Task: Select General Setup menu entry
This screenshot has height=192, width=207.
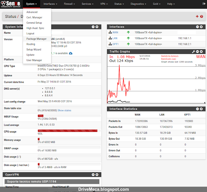Action: point(37,23)
